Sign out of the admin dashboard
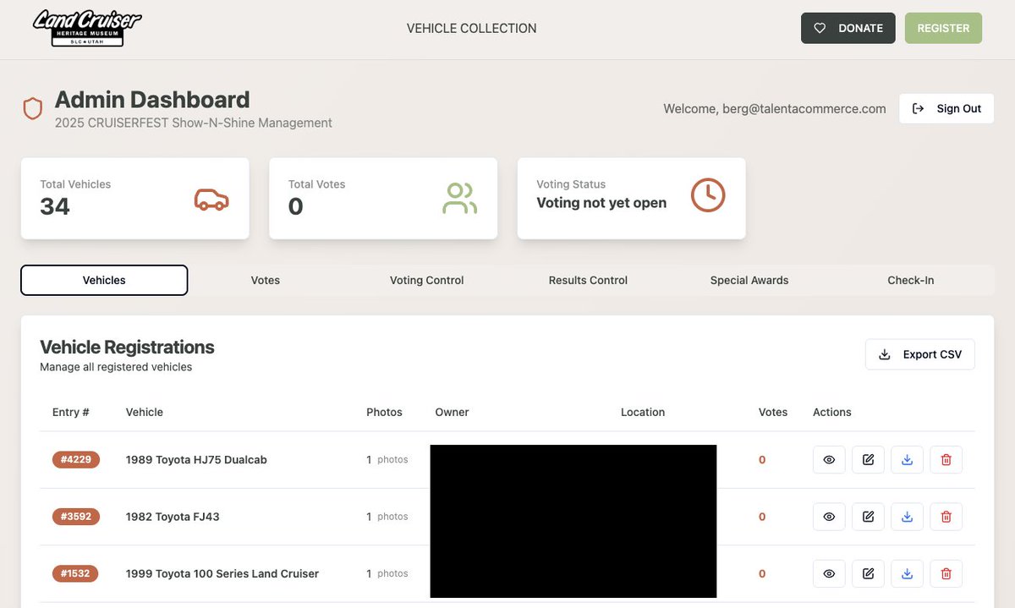 (x=946, y=108)
